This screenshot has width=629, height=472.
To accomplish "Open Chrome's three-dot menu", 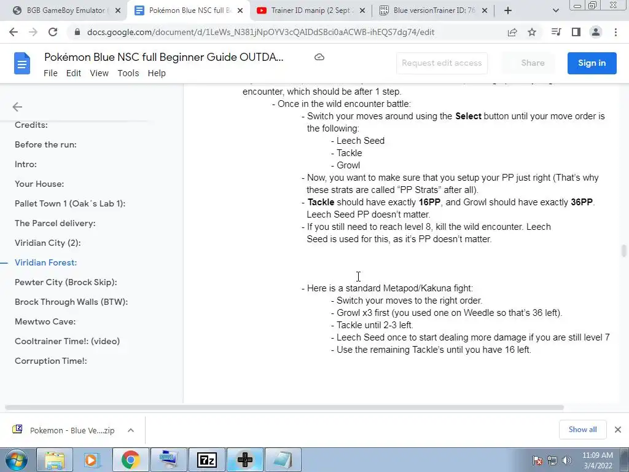I will coord(615,32).
